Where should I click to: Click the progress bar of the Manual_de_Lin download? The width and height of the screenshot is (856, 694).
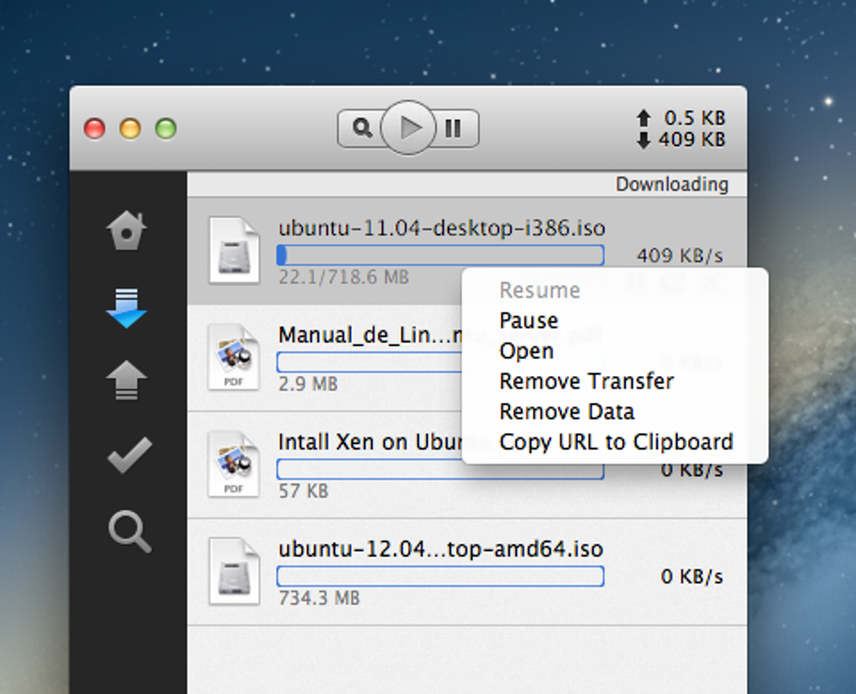coord(369,362)
